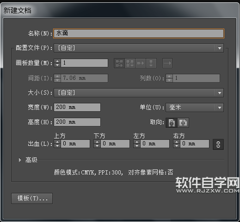Screen dimensions: 240x222
Task: Open the 大小 size dropdown
Action: coord(139,93)
